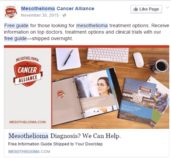Screen dimensions: 171x158
Task: Click the MESOTHELIOMA.COM red text in the ad image
Action: [27, 122]
